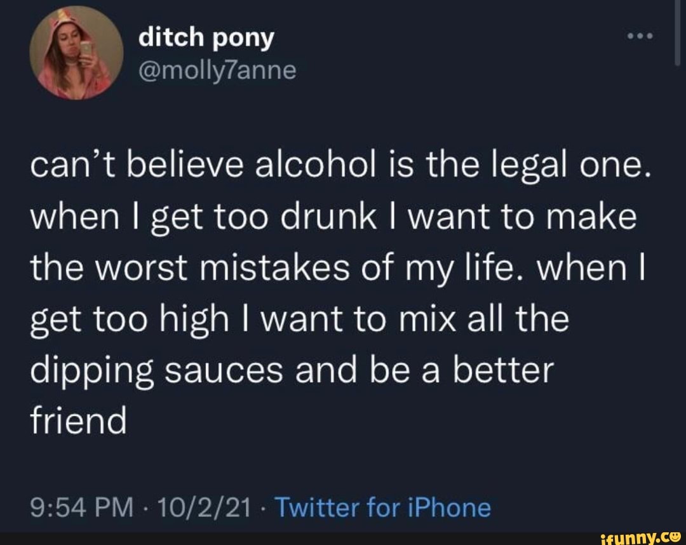Select the line "can't believe alcohol is the legal one."

[x=341, y=167]
